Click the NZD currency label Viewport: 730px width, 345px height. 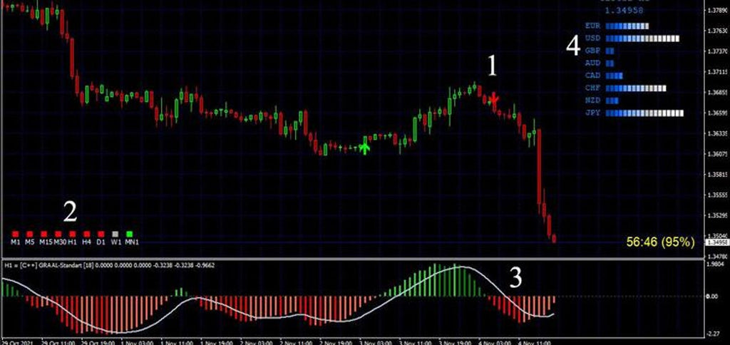(x=592, y=101)
